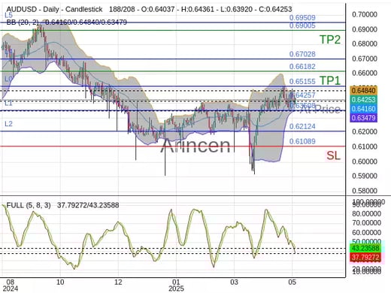The width and height of the screenshot is (391, 293).
Task: Click the 0.61000 price axis value
Action: pos(365,146)
